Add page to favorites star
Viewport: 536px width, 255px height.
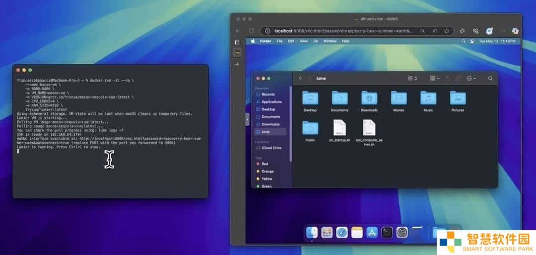click(x=447, y=31)
